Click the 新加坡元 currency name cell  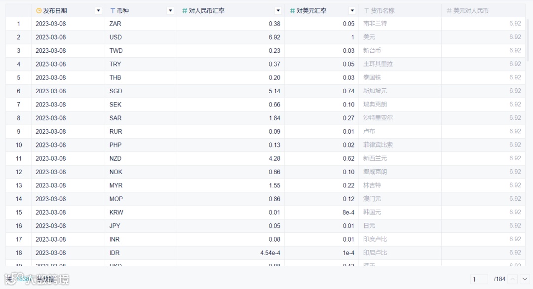point(400,91)
